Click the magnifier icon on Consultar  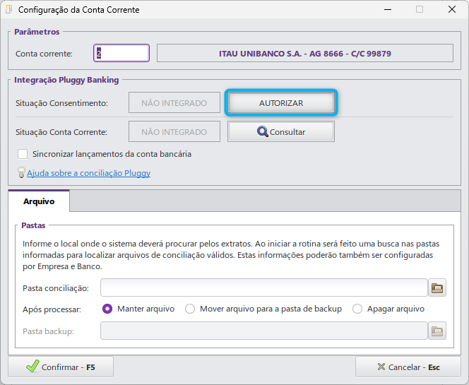coord(262,131)
